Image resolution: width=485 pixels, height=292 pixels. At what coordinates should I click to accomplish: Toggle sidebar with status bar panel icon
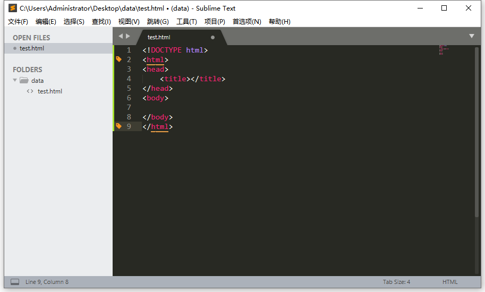pos(15,282)
